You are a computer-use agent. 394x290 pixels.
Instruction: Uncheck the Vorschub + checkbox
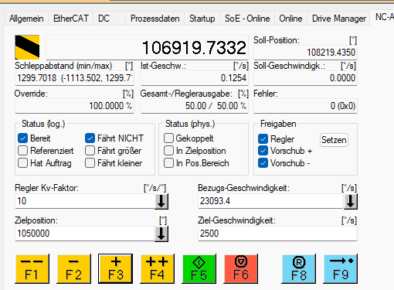[263, 151]
